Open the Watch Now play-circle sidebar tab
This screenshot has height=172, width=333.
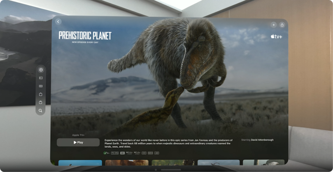41,70
